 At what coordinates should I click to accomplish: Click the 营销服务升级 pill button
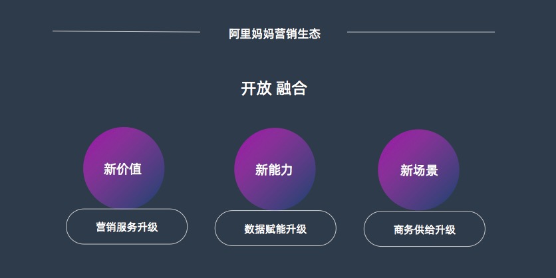pyautogui.click(x=126, y=227)
